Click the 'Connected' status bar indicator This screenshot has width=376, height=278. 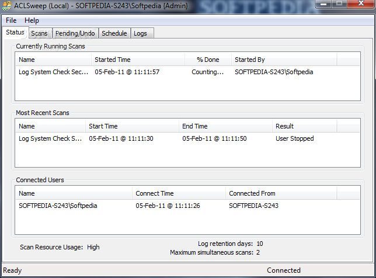(284, 270)
